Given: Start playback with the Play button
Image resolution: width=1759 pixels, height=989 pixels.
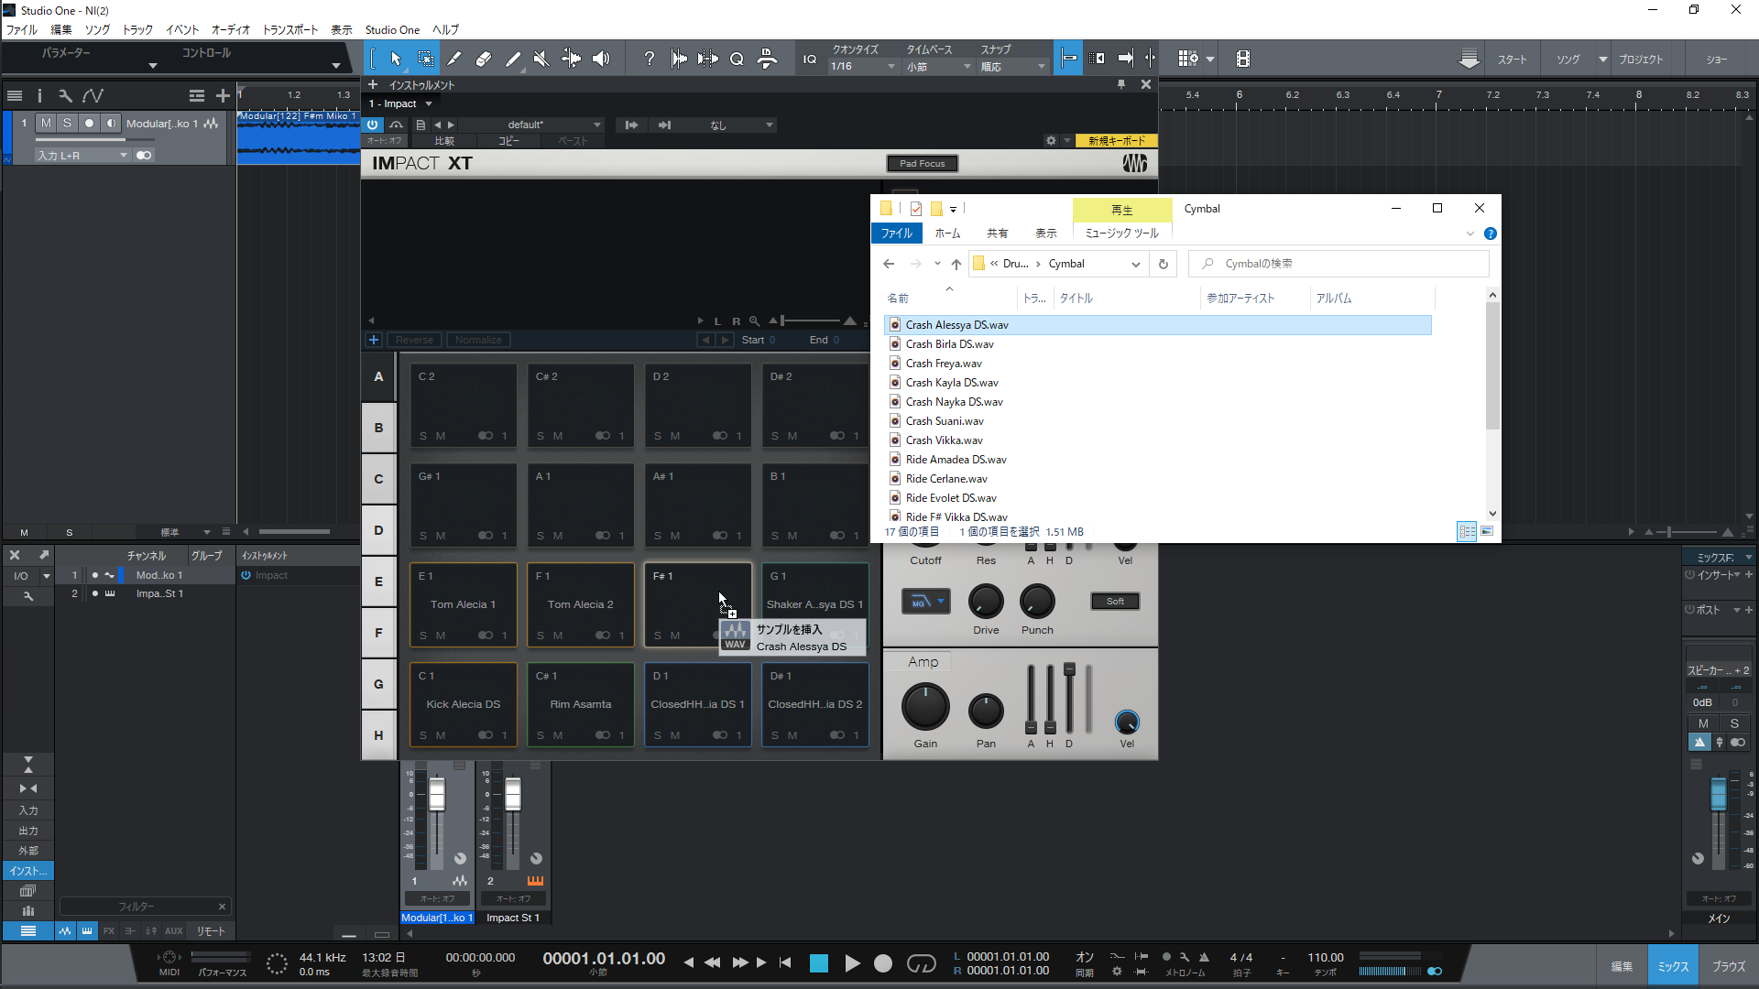Looking at the screenshot, I should pos(852,963).
